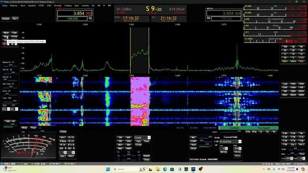Open the AGC Med dropdown
The height and width of the screenshot is (173, 308).
pos(6,109)
